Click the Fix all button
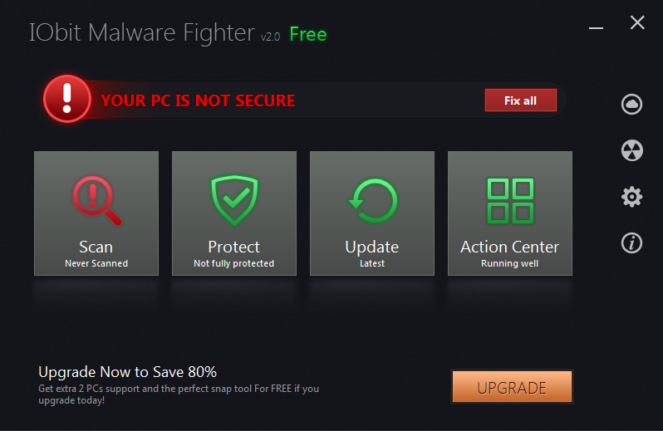 (520, 100)
